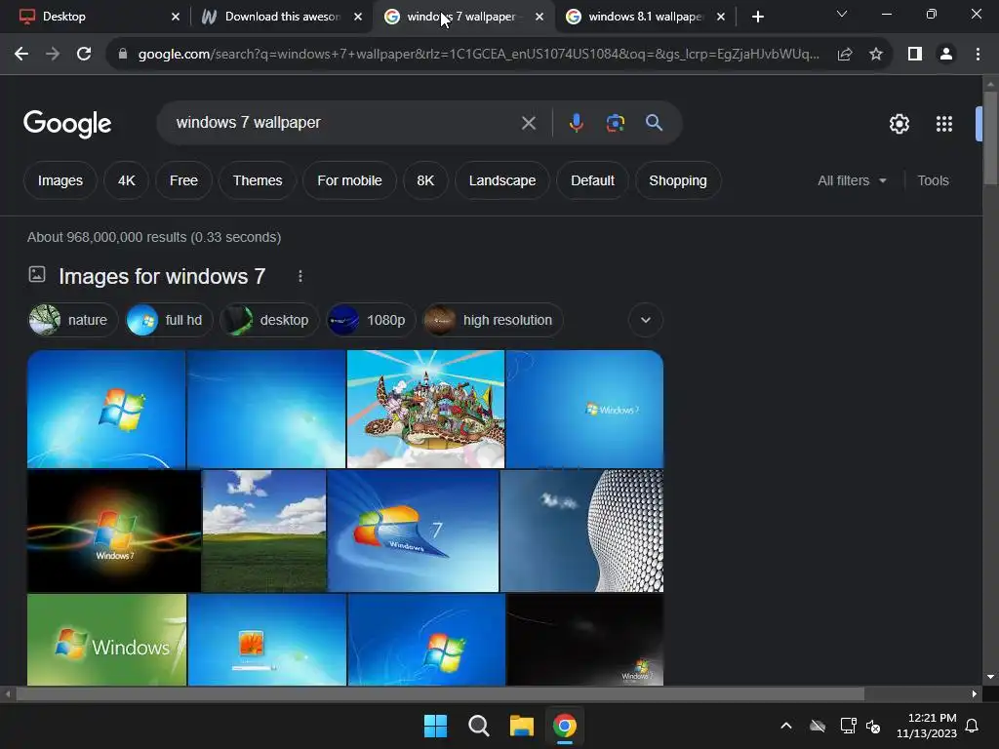The height and width of the screenshot is (749, 999).
Task: Filter images by high resolution chip
Action: tap(493, 320)
